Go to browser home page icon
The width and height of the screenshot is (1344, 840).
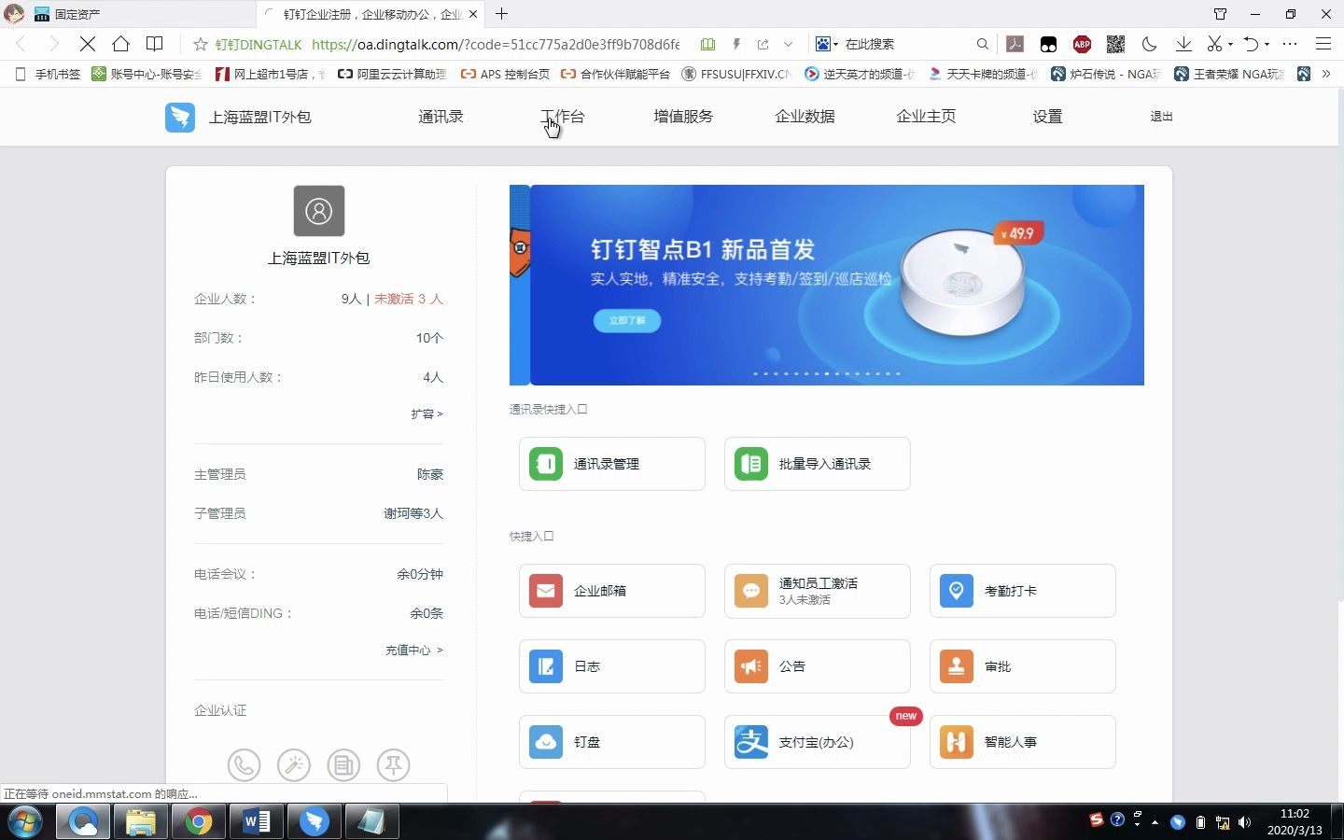click(120, 44)
